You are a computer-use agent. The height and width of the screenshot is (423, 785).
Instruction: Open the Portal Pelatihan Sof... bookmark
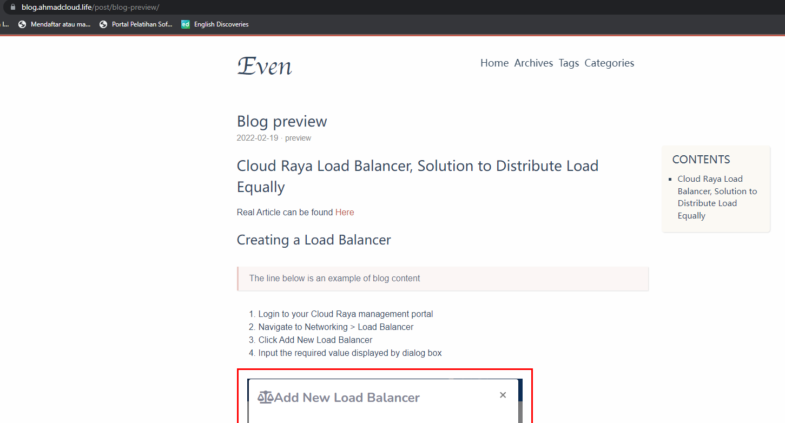(x=136, y=24)
